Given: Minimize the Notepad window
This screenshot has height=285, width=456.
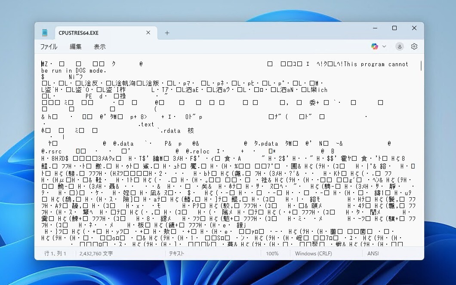Looking at the screenshot, I should tap(375, 28).
